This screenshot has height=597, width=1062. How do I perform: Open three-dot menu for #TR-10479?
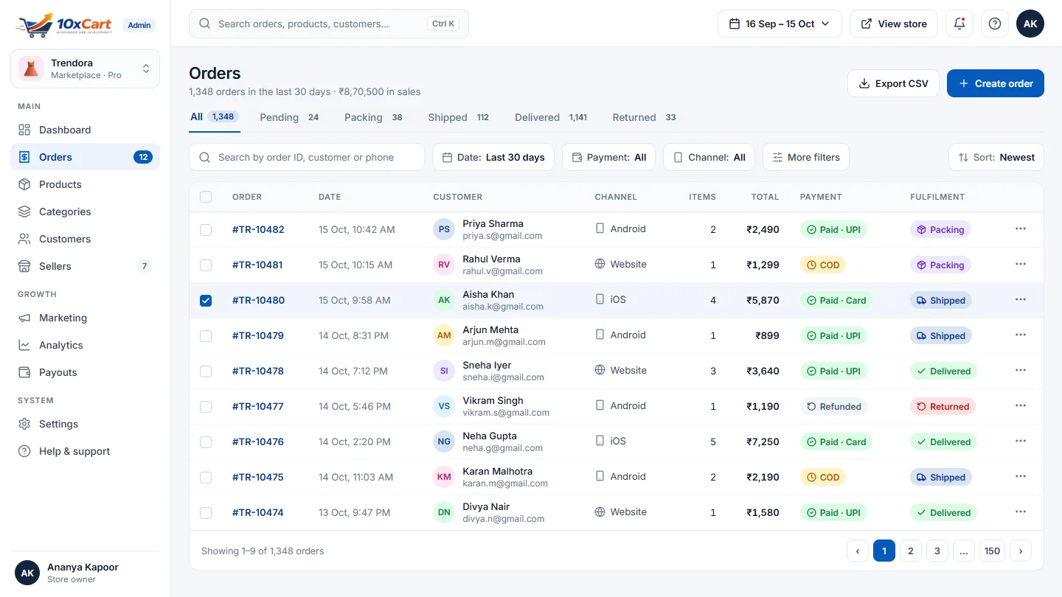click(x=1021, y=335)
